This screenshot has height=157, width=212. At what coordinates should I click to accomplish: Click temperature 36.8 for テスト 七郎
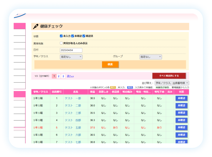coord(93,142)
